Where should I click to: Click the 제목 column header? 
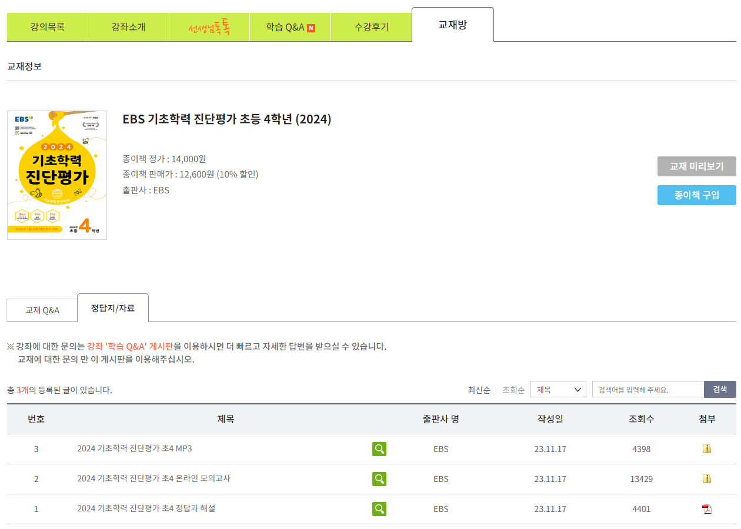click(x=226, y=419)
